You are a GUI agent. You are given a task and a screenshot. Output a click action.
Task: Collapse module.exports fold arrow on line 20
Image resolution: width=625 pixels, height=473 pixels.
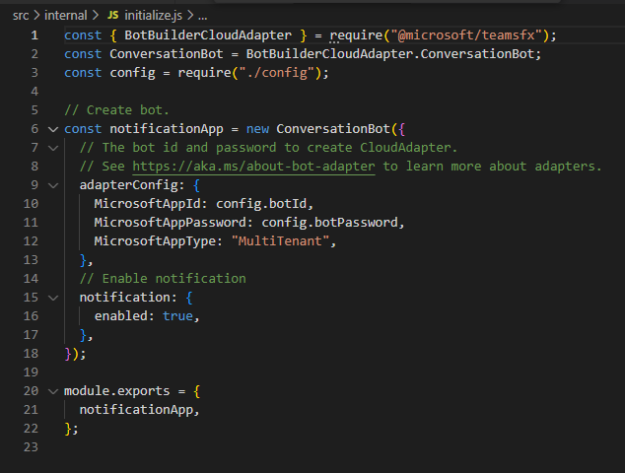pyautogui.click(x=53, y=391)
